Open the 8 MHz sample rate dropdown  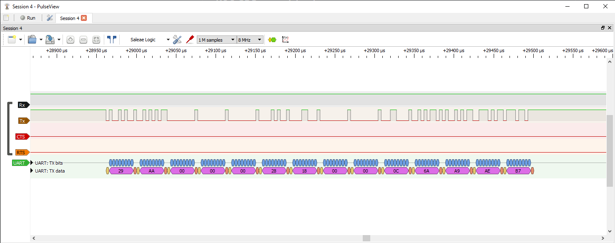250,40
